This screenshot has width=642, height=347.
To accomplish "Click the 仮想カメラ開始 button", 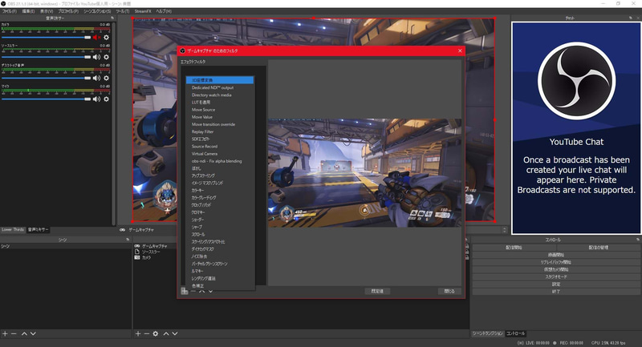I will (x=556, y=269).
